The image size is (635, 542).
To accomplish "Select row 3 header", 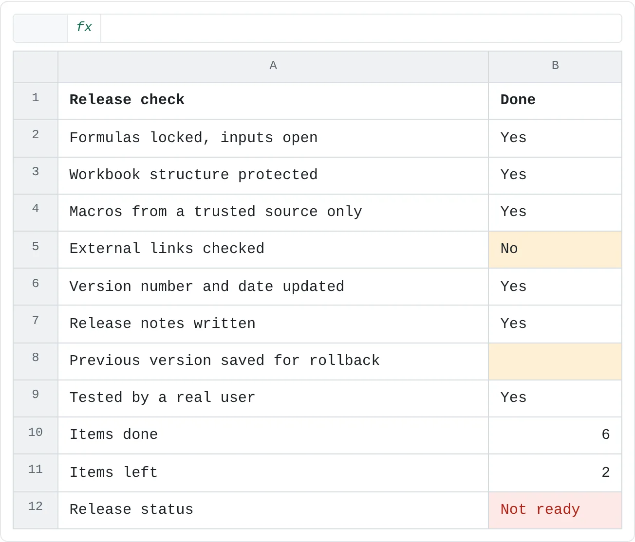I will click(36, 176).
